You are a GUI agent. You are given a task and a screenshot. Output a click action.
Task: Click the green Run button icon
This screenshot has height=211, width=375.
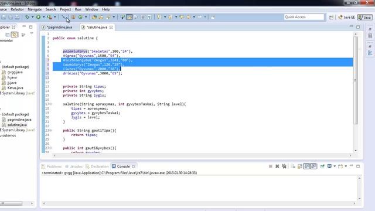click(x=38, y=17)
